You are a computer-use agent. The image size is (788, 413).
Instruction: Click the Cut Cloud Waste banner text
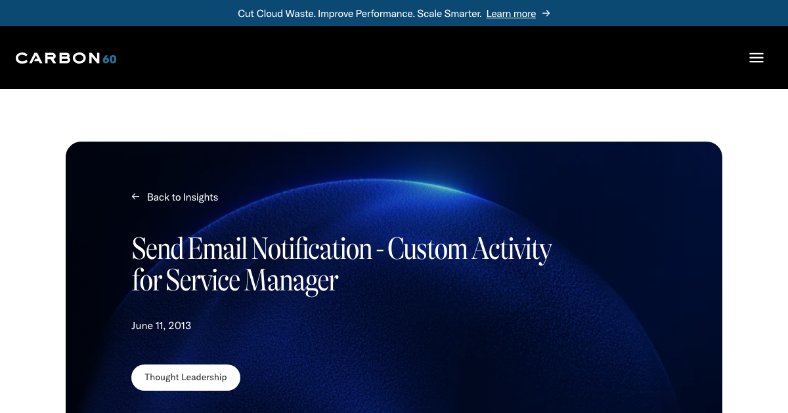click(360, 13)
